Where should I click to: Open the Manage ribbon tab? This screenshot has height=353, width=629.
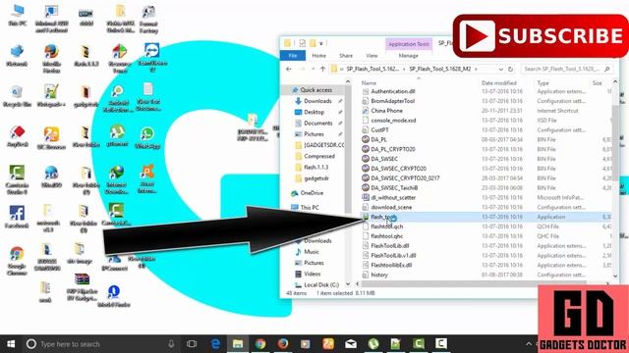(409, 56)
